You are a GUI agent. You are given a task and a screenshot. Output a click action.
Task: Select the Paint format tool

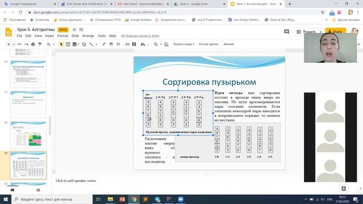40,44
